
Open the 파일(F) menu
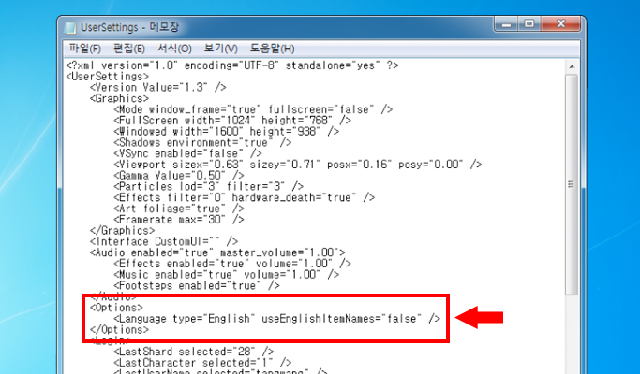(84, 49)
